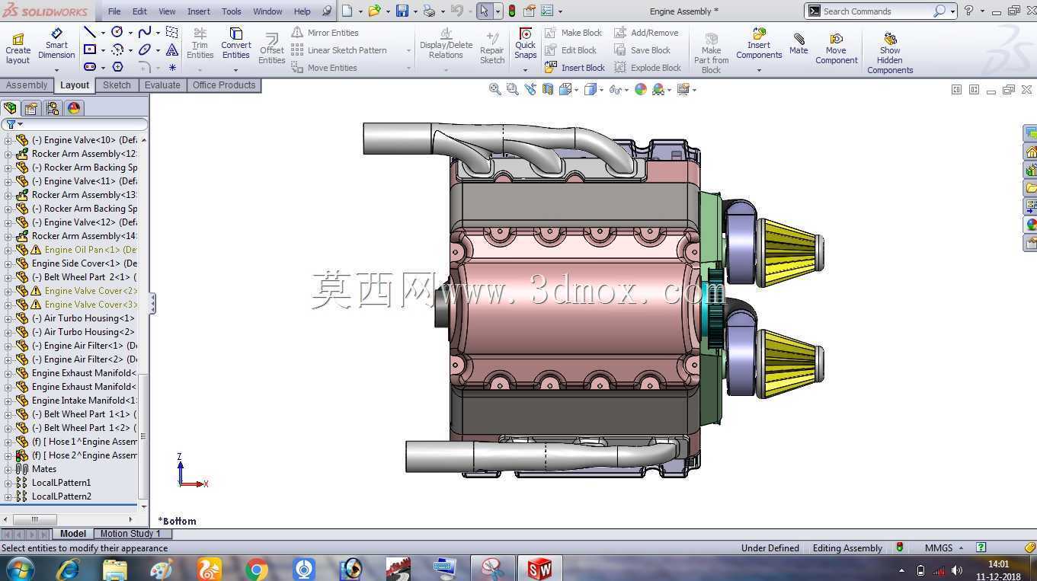
Task: Activate Trim Entities tool
Action: (x=200, y=44)
